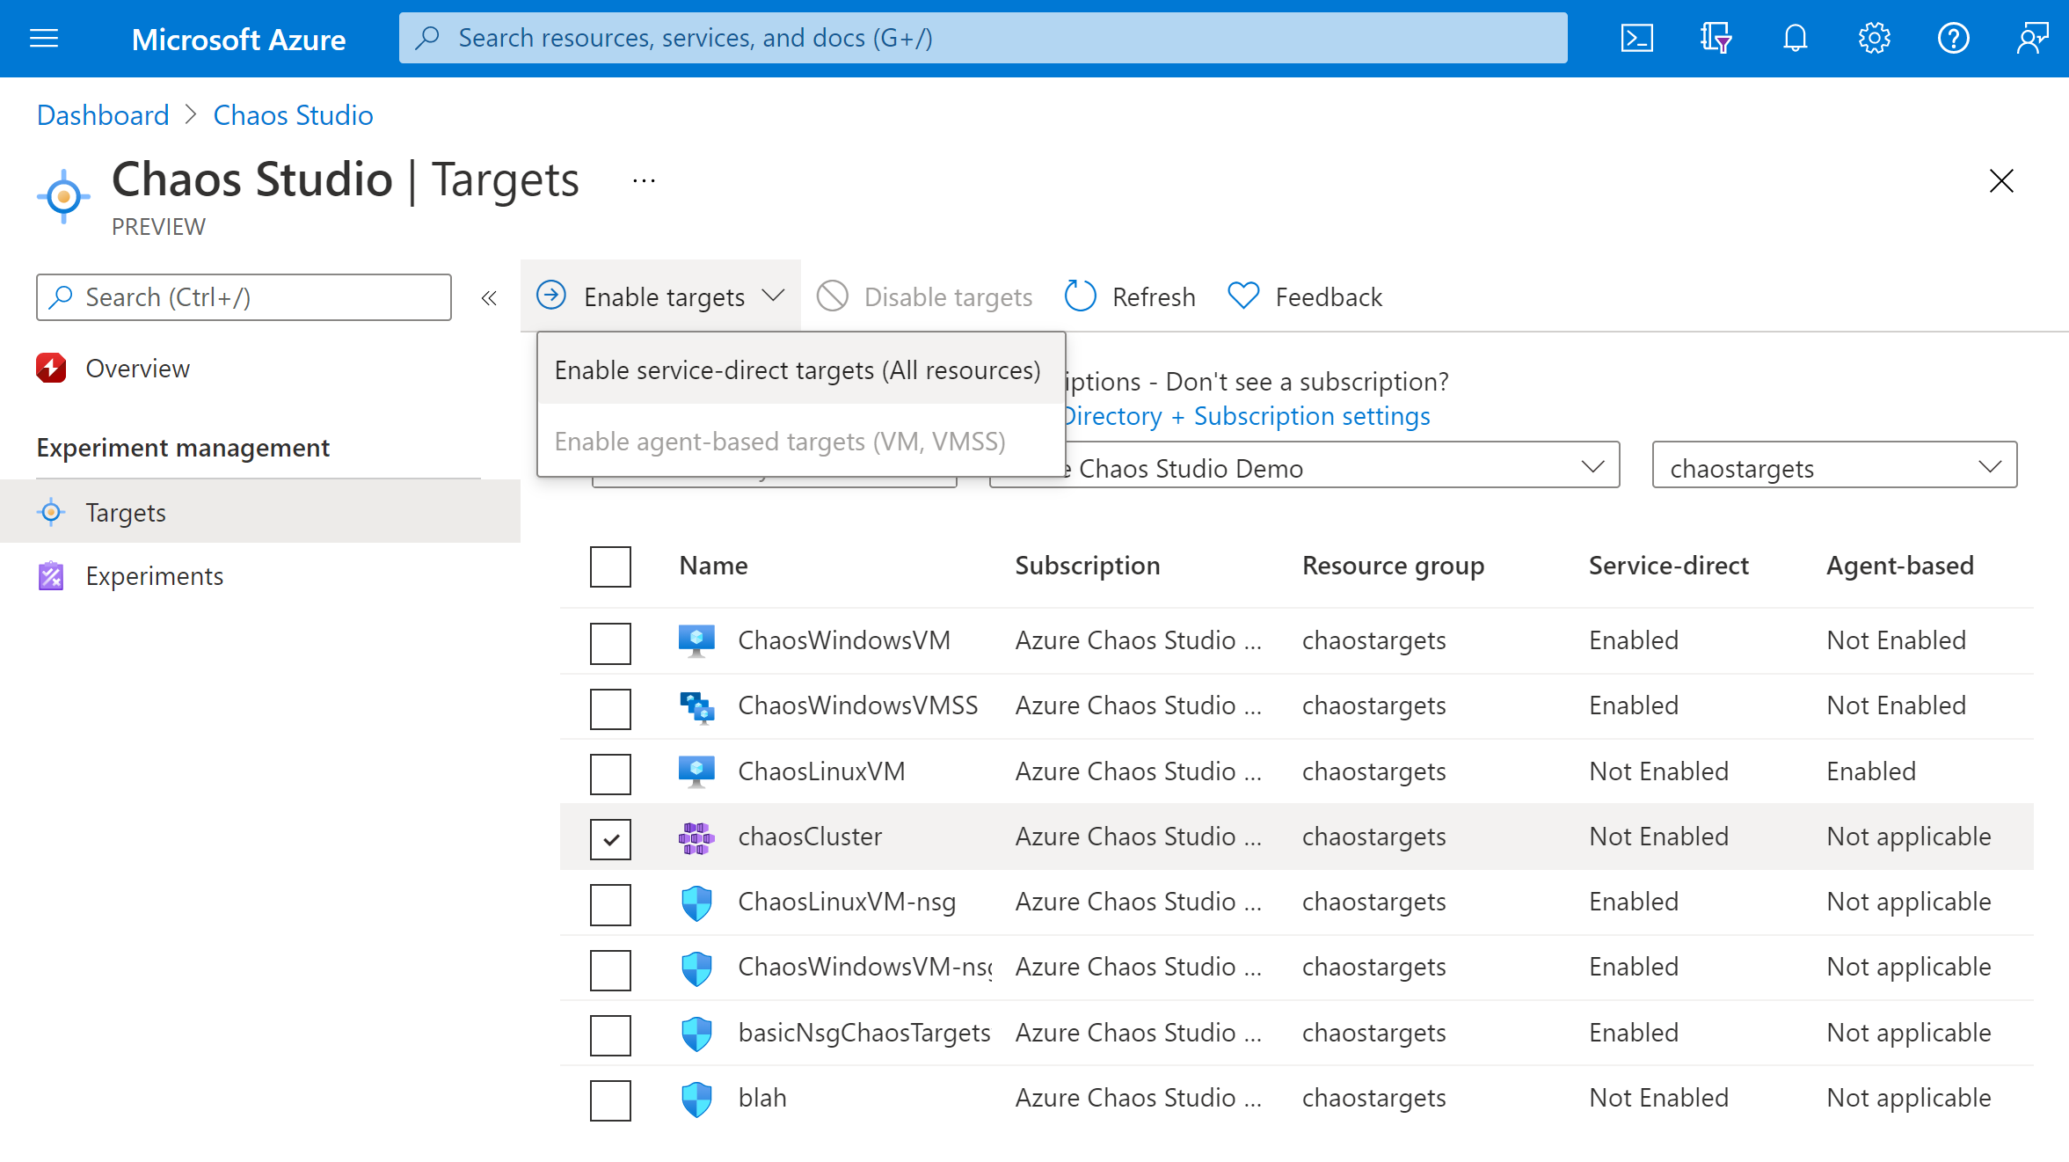Screen dimensions: 2069x1162
Task: Check the ChaosWindowsVM row checkbox
Action: 611,643
